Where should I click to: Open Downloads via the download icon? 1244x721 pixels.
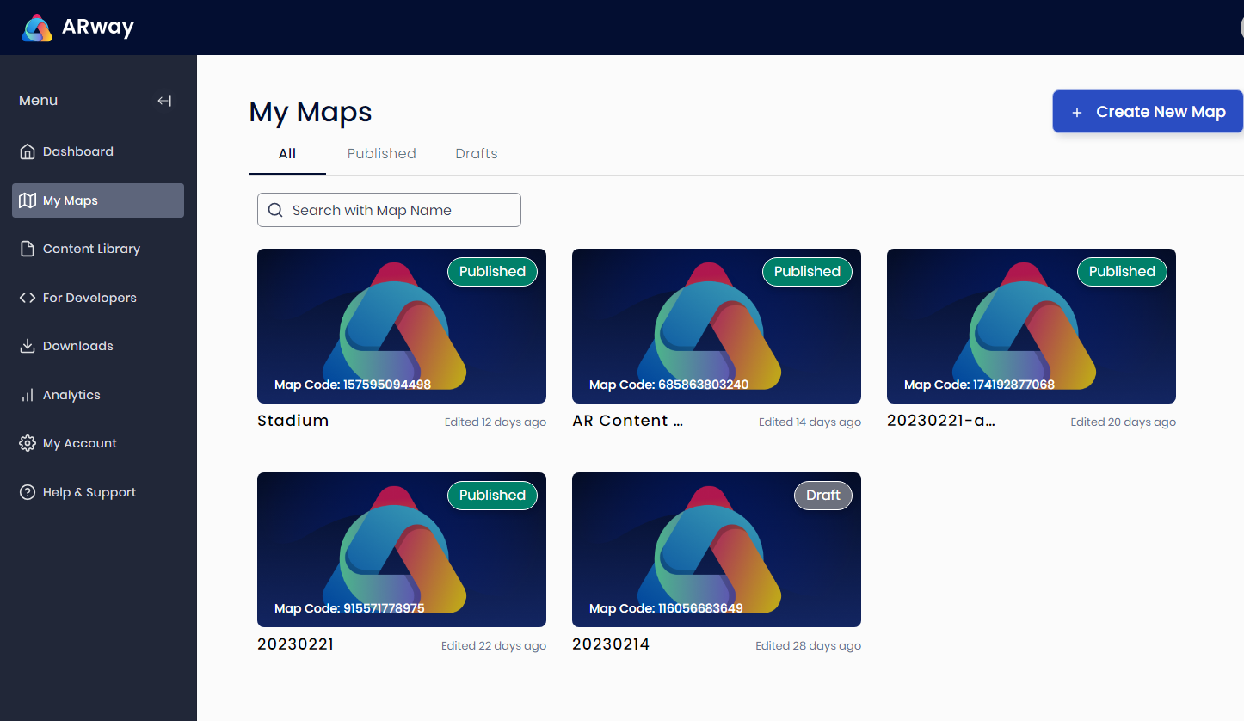point(28,346)
